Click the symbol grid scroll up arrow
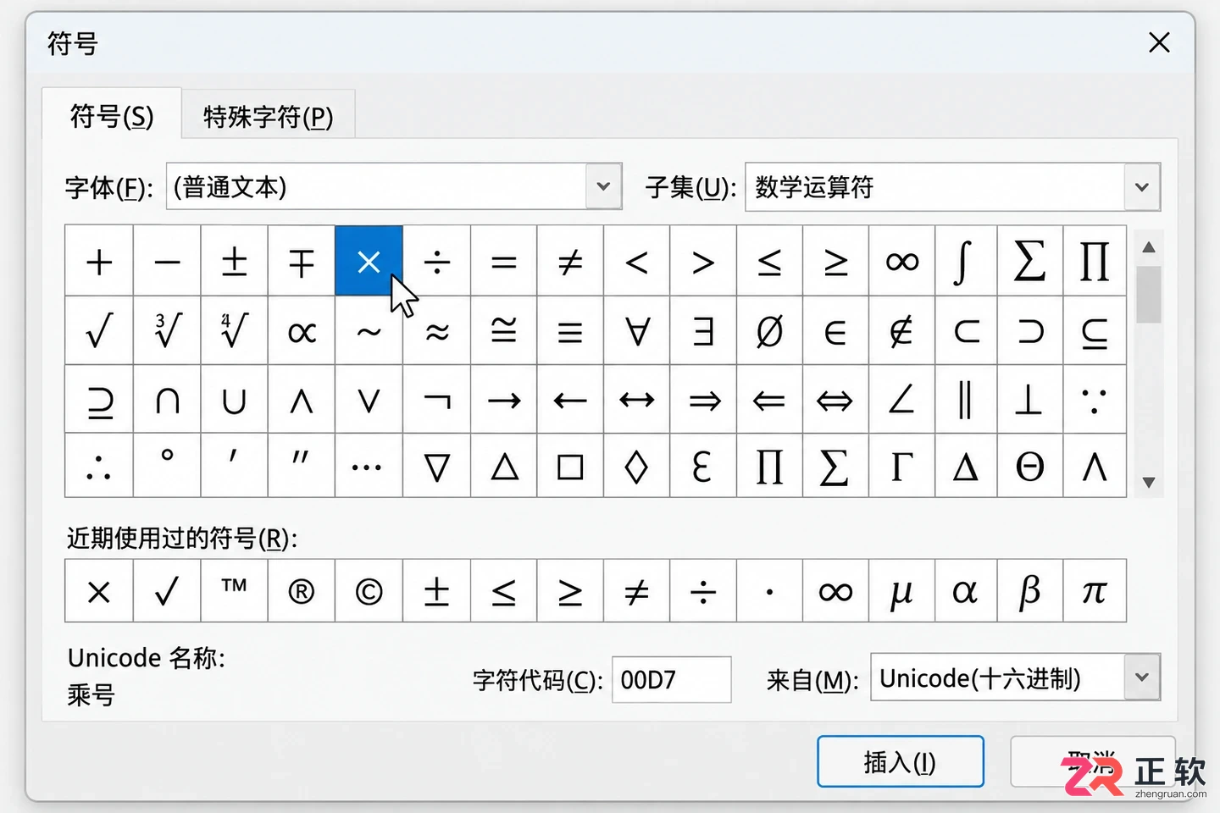Image resolution: width=1220 pixels, height=813 pixels. click(1149, 247)
